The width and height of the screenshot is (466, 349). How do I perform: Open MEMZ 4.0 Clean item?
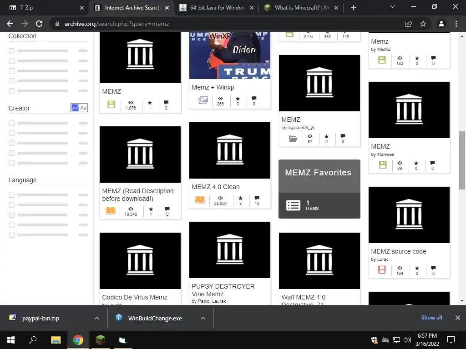click(215, 187)
